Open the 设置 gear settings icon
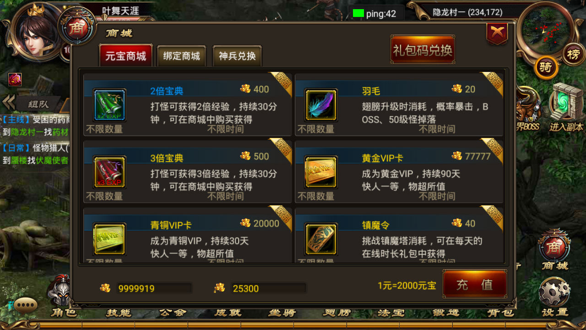 tap(554, 296)
